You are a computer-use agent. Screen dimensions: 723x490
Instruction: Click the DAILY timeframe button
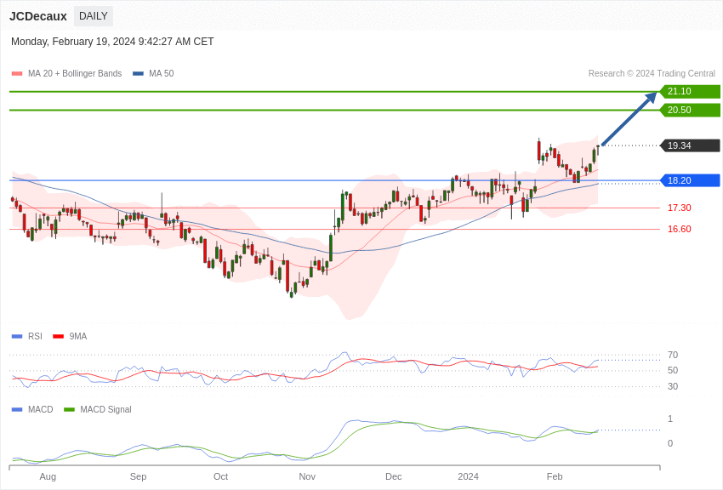(x=93, y=16)
